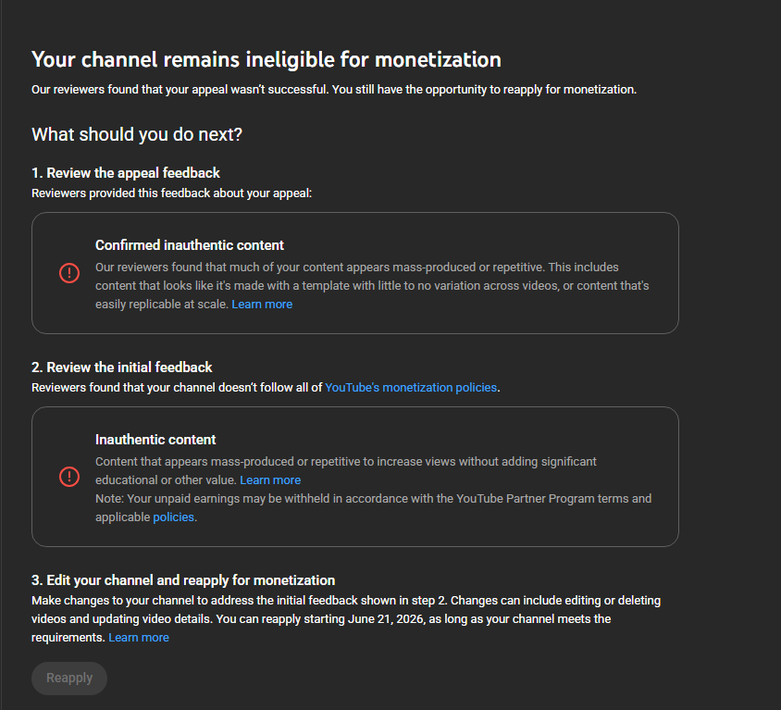Viewport: 781px width, 710px height.
Task: Follow the policies link in the earnings note
Action: coord(173,517)
